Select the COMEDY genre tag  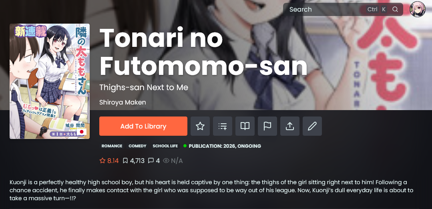pyautogui.click(x=137, y=146)
